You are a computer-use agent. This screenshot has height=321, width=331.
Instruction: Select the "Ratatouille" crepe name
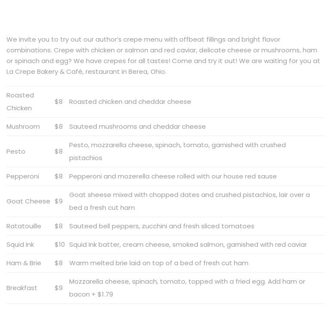pos(24,226)
